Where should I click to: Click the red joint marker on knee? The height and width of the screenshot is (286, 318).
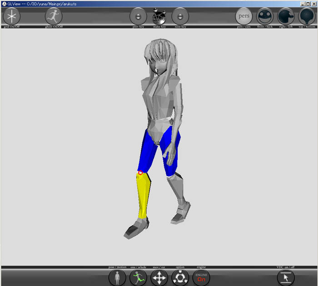[140, 173]
